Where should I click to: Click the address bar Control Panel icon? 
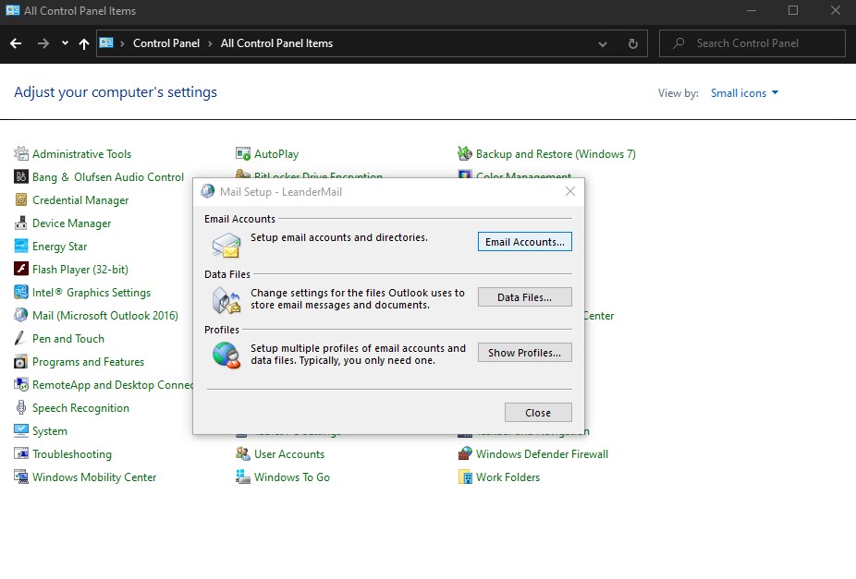[x=106, y=43]
